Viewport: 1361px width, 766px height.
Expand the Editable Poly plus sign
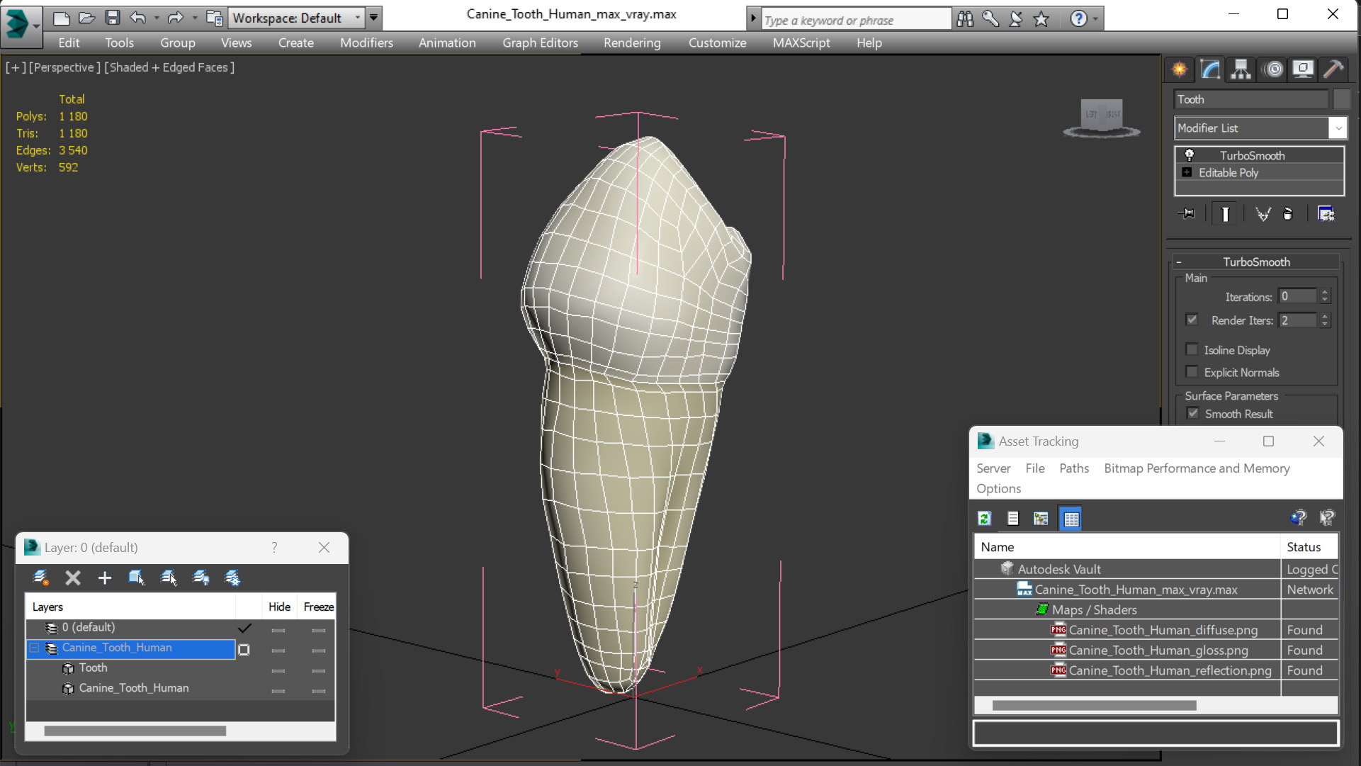click(1187, 172)
